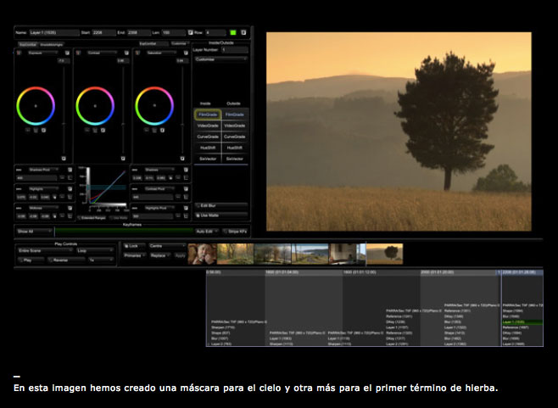Click the Edit Blur icon button
Image resolution: width=558 pixels, height=408 pixels.
click(198, 205)
